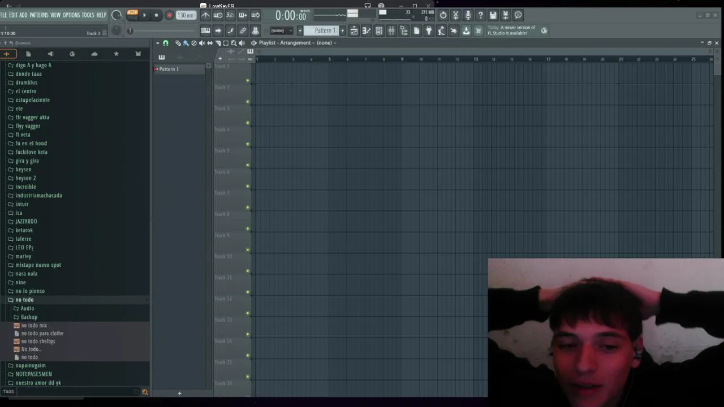Open the PATTERNS menu

click(39, 15)
